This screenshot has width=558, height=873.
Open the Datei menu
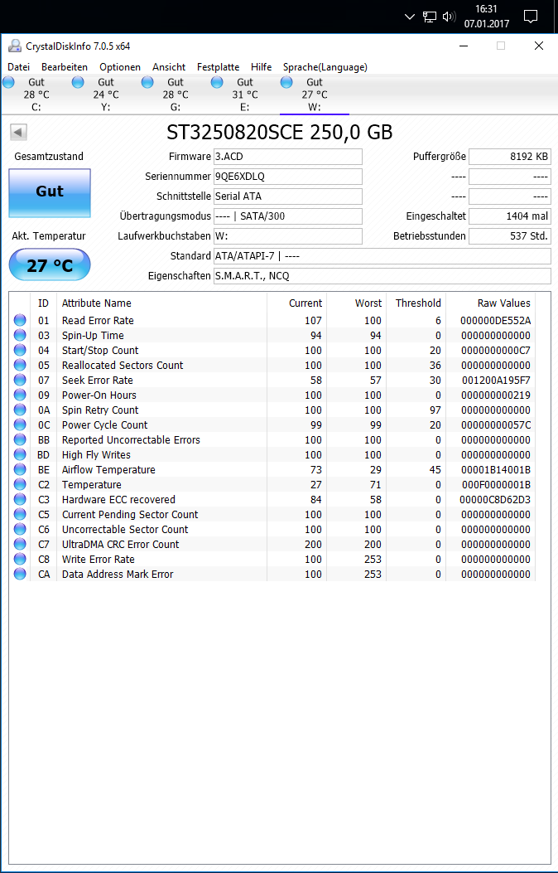coord(18,67)
